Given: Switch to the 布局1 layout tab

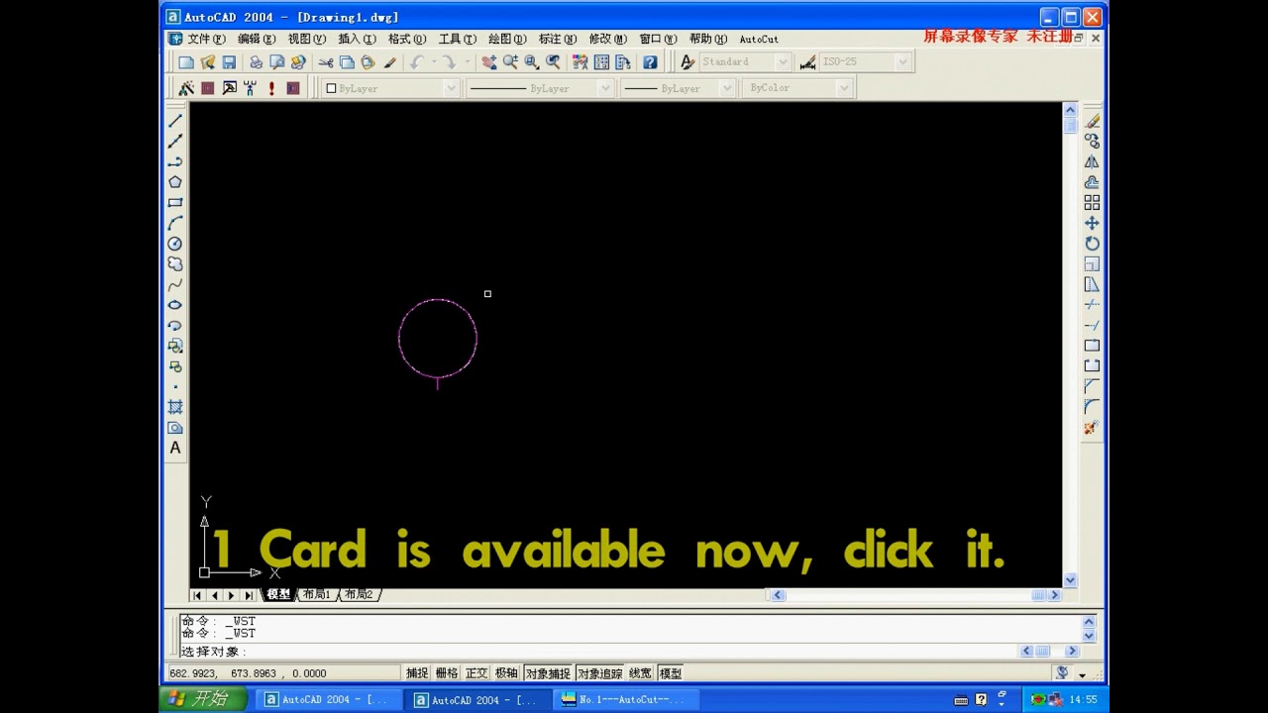Looking at the screenshot, I should pyautogui.click(x=317, y=595).
